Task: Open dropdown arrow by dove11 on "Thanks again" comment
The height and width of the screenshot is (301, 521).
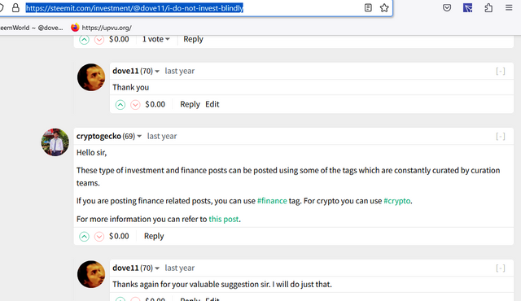Action: coord(157,268)
